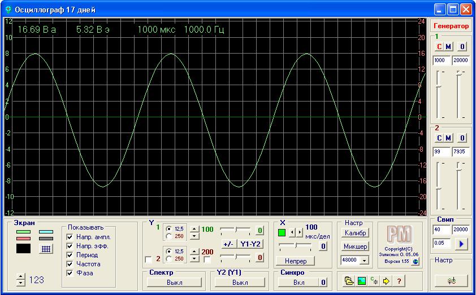Click the green picture save icon
This screenshot has width=476, height=295.
pos(362,281)
